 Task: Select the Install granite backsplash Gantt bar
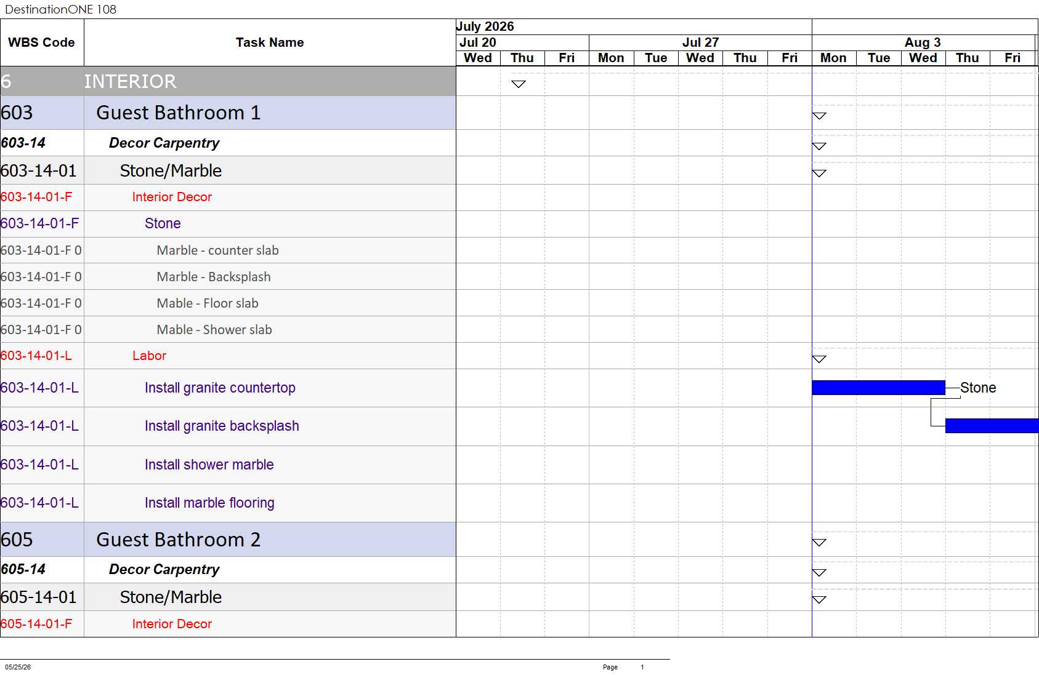pyautogui.click(x=992, y=426)
